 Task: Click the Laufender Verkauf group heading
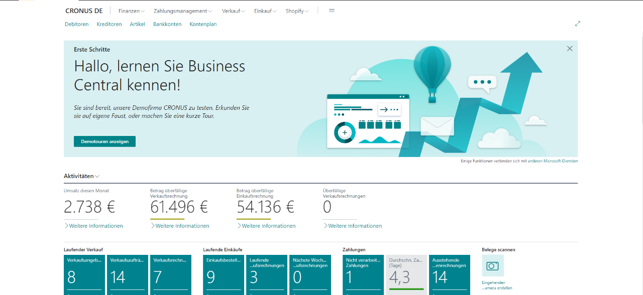(x=84, y=249)
